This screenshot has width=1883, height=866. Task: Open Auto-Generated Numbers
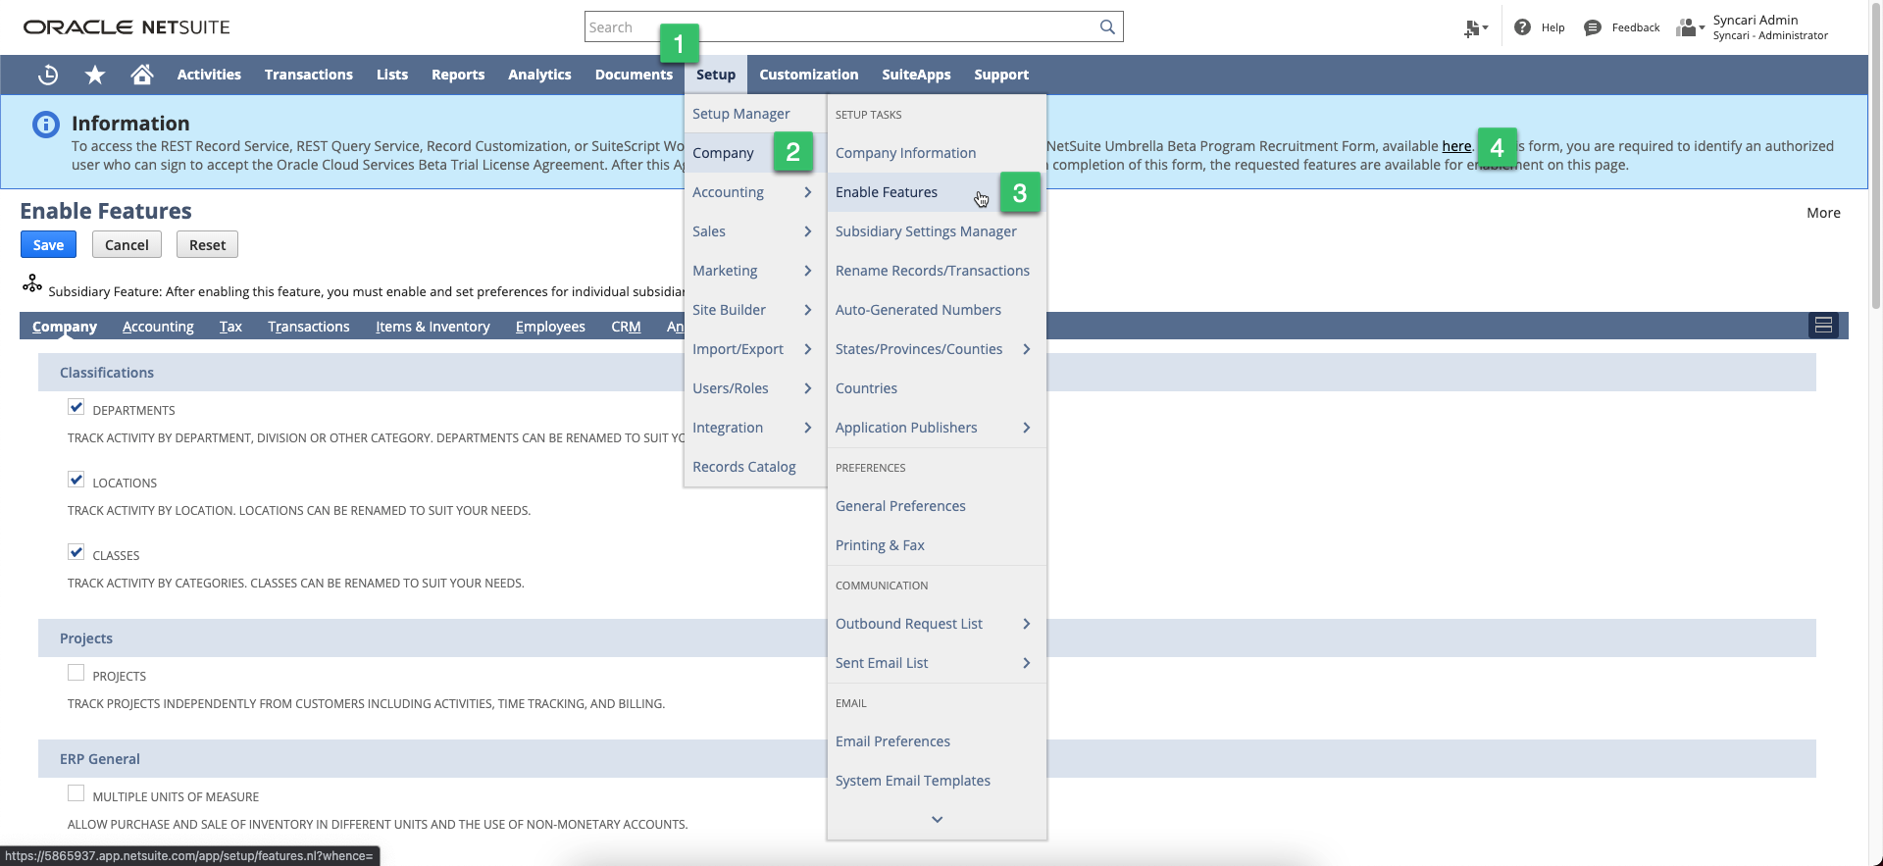(x=918, y=310)
